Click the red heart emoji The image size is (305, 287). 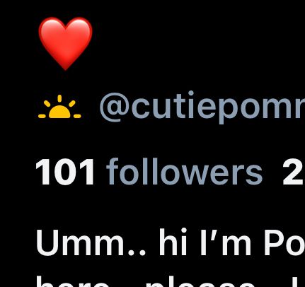(x=65, y=44)
